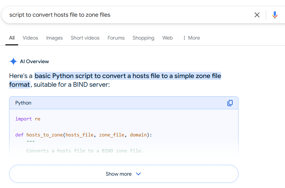Click the 'Python' code block label
The height and width of the screenshot is (188, 285).
pos(23,103)
